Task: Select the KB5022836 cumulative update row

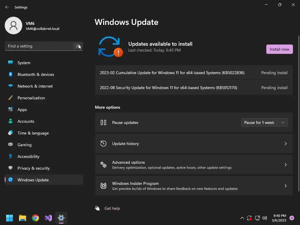Action: [194, 73]
